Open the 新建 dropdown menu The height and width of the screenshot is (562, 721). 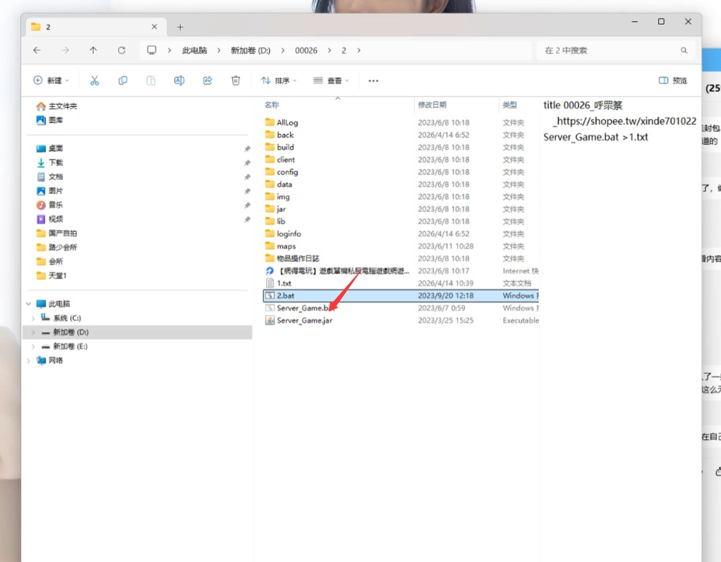click(51, 81)
